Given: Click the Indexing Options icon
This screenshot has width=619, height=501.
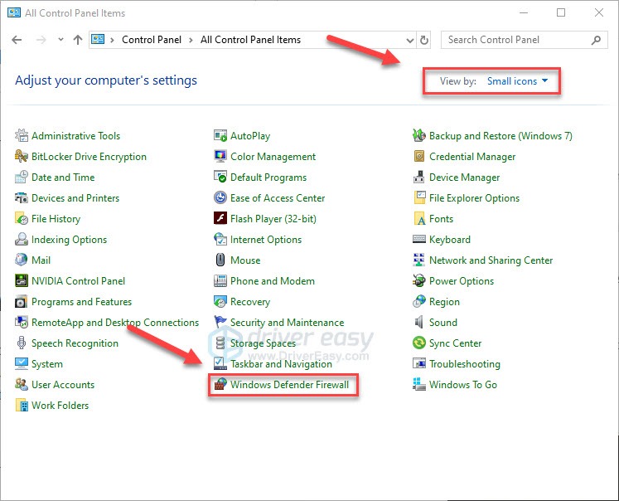Looking at the screenshot, I should click(x=22, y=239).
